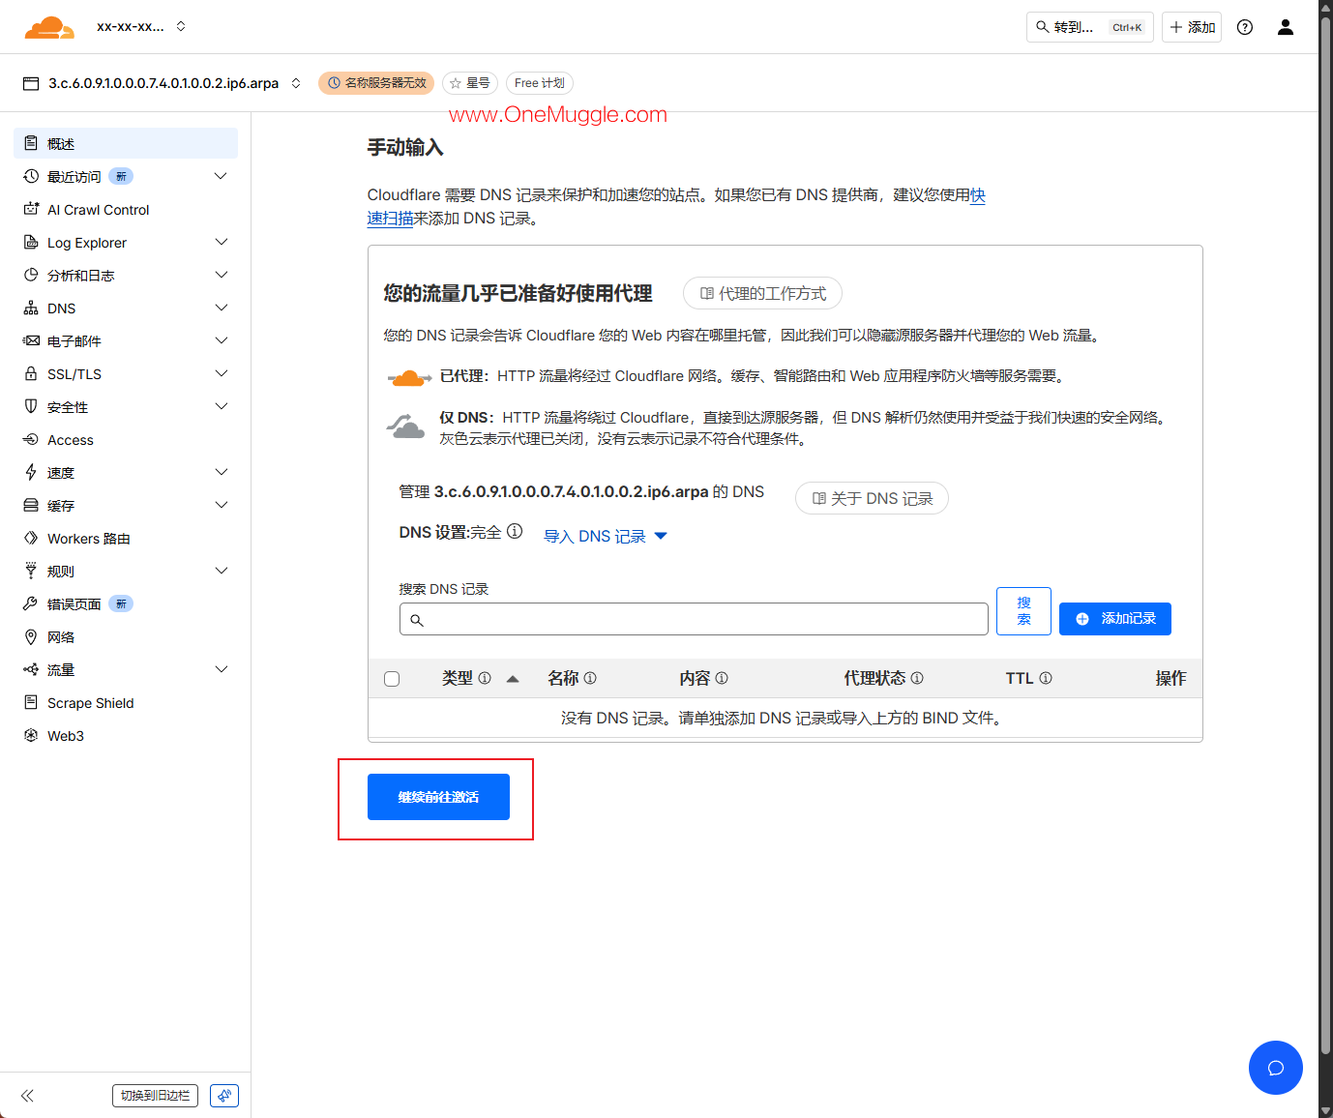Open the domain selector chevron
Screen dimensions: 1333x1118
point(296,83)
